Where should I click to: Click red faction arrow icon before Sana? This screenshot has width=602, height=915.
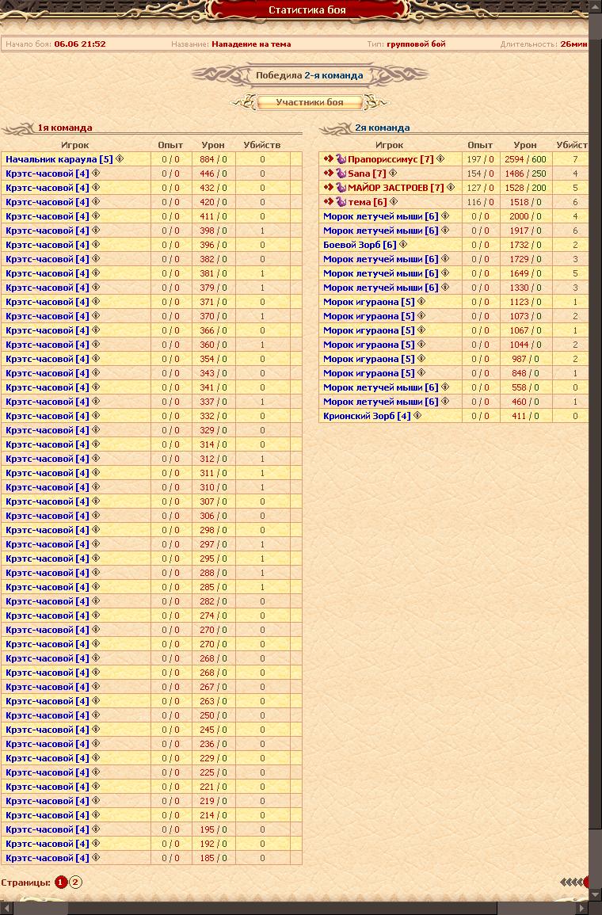329,173
